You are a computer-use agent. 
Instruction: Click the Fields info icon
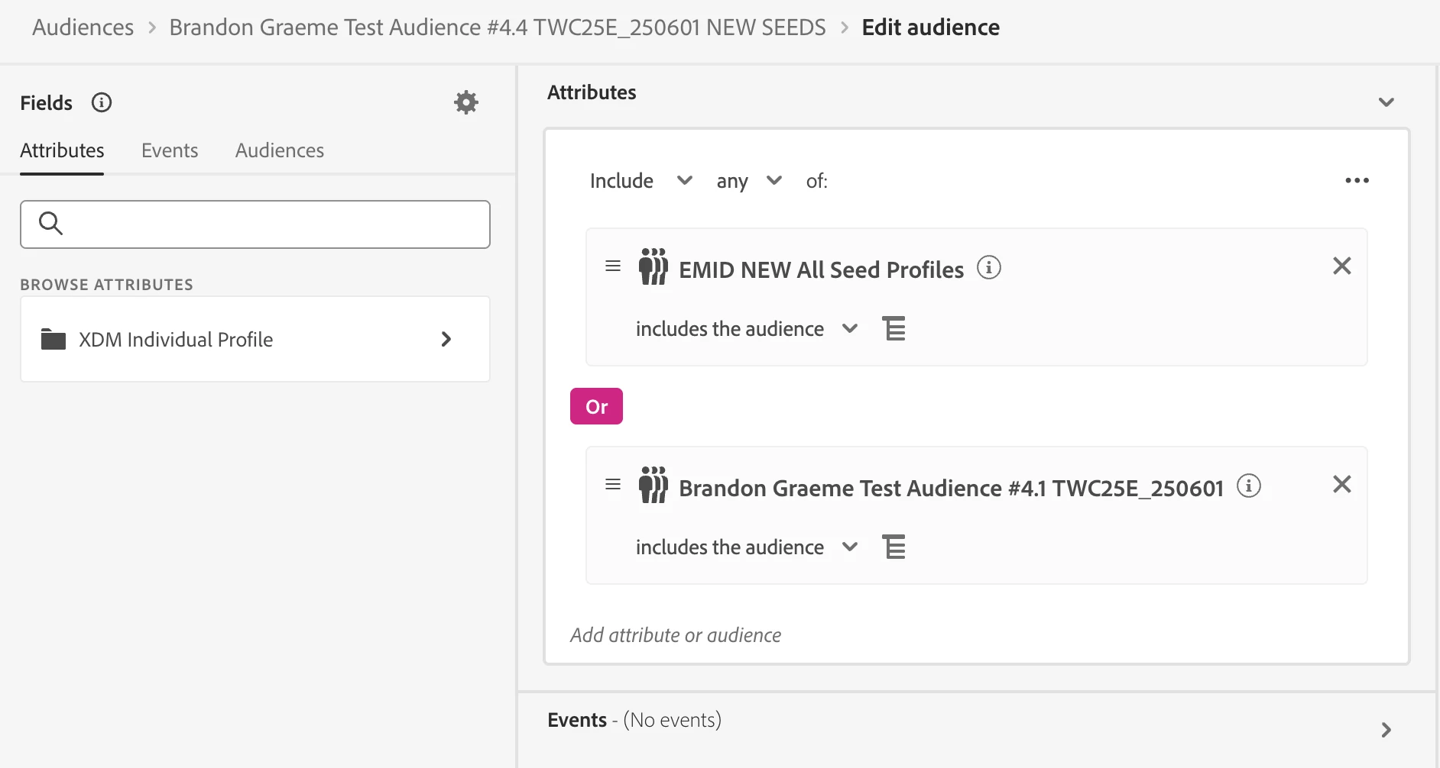click(x=102, y=102)
